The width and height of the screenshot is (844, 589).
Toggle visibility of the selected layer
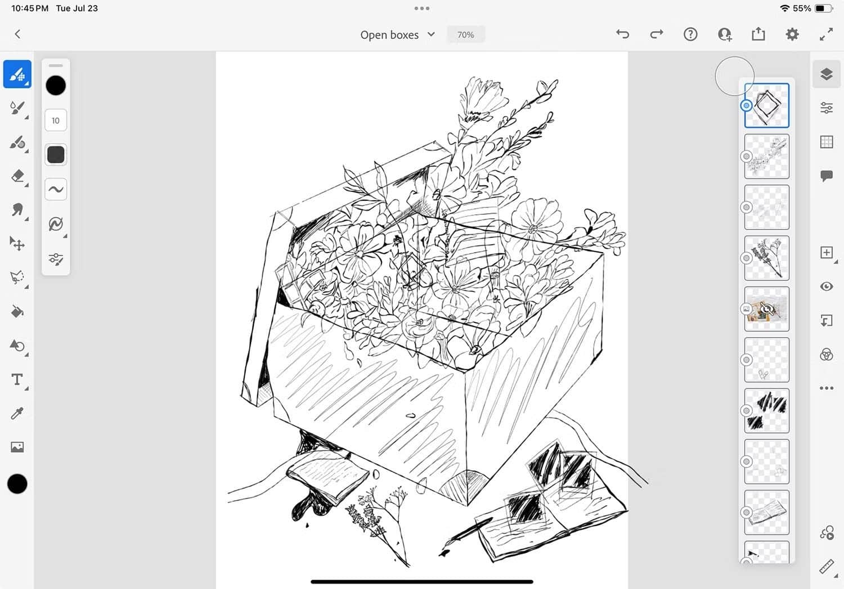click(826, 287)
